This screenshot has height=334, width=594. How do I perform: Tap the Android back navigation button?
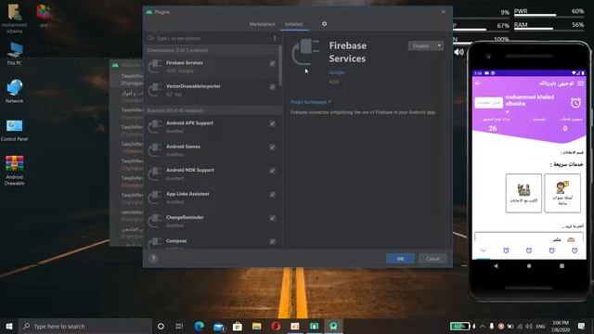496,266
